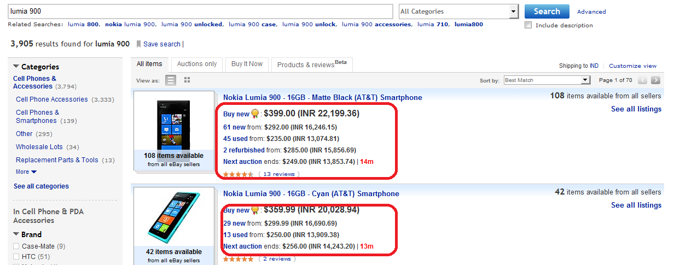Screen dimensions: 680x265
Task: See all listings for Cyan Lumia
Action: coord(636,205)
